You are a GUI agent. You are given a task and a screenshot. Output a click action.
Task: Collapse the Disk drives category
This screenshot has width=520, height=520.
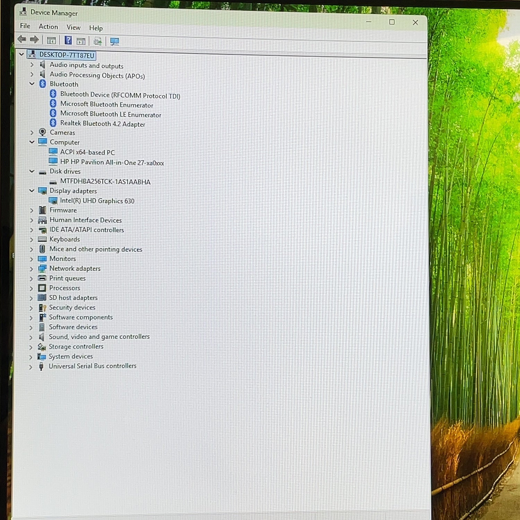click(32, 171)
